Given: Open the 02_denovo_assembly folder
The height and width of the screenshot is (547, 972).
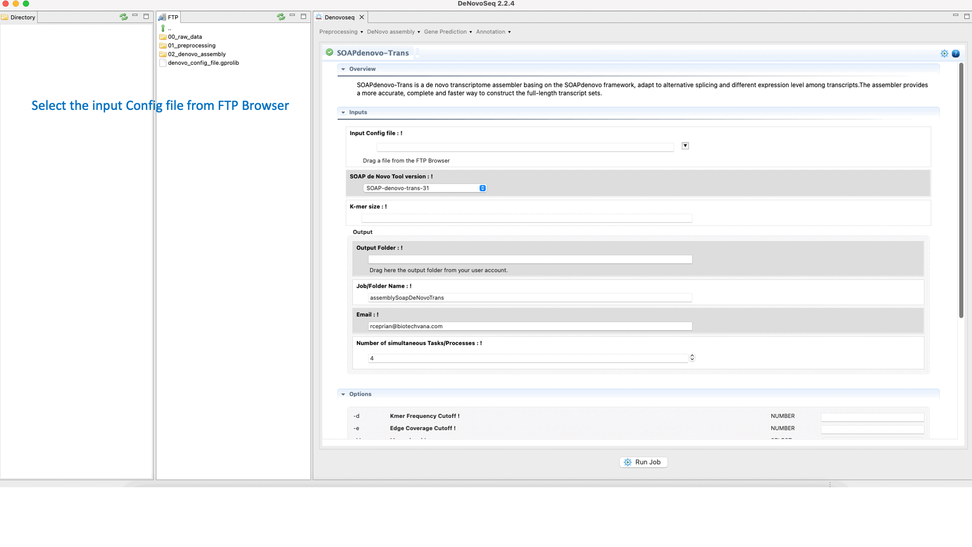Looking at the screenshot, I should tap(196, 54).
